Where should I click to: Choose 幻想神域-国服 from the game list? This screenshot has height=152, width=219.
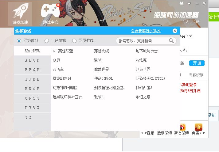pyautogui.click(x=65, y=88)
